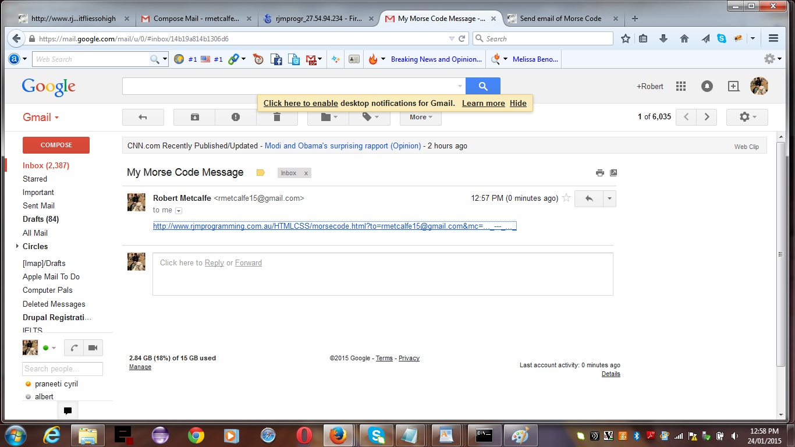Open a new Firefox tab with plus
This screenshot has width=795, height=447.
(x=635, y=19)
